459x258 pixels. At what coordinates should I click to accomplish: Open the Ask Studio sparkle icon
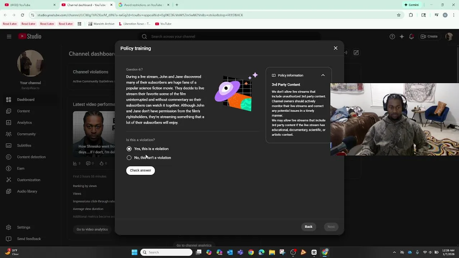point(402,37)
